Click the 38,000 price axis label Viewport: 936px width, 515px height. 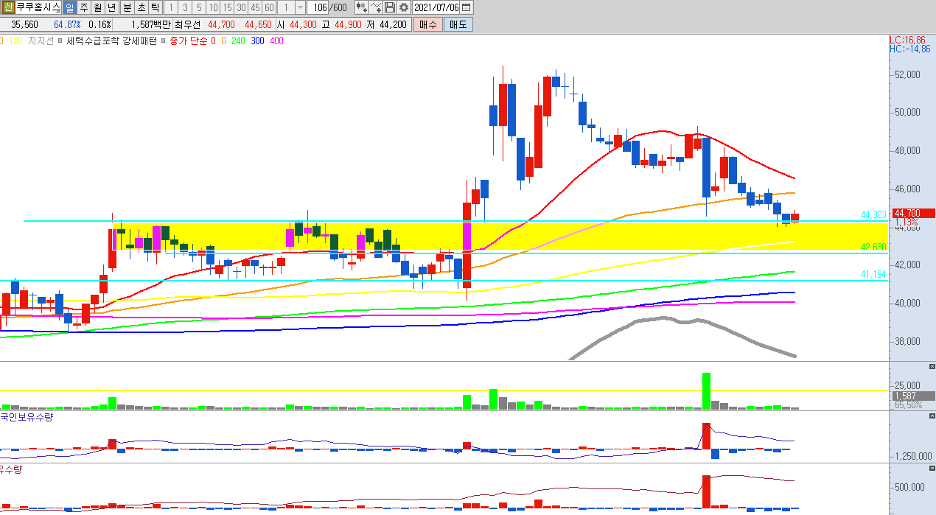pyautogui.click(x=907, y=341)
